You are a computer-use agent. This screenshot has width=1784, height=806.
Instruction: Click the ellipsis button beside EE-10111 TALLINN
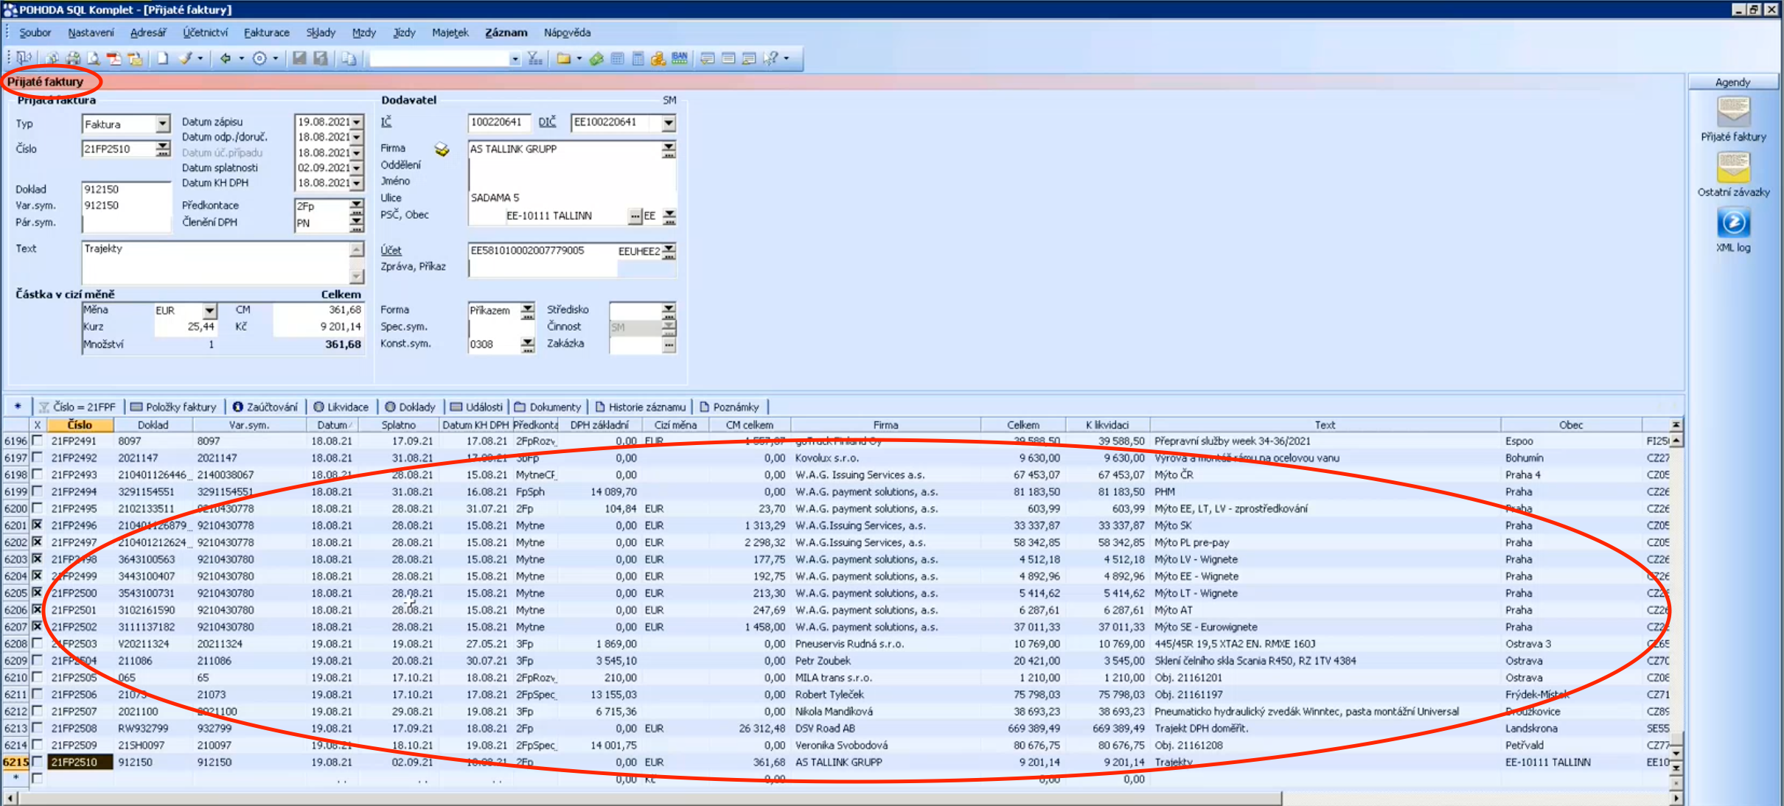[x=635, y=216]
